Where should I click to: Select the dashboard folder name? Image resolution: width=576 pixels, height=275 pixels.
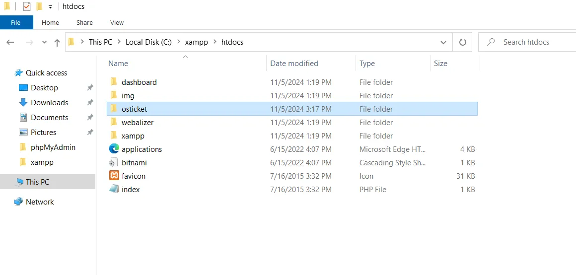point(139,82)
